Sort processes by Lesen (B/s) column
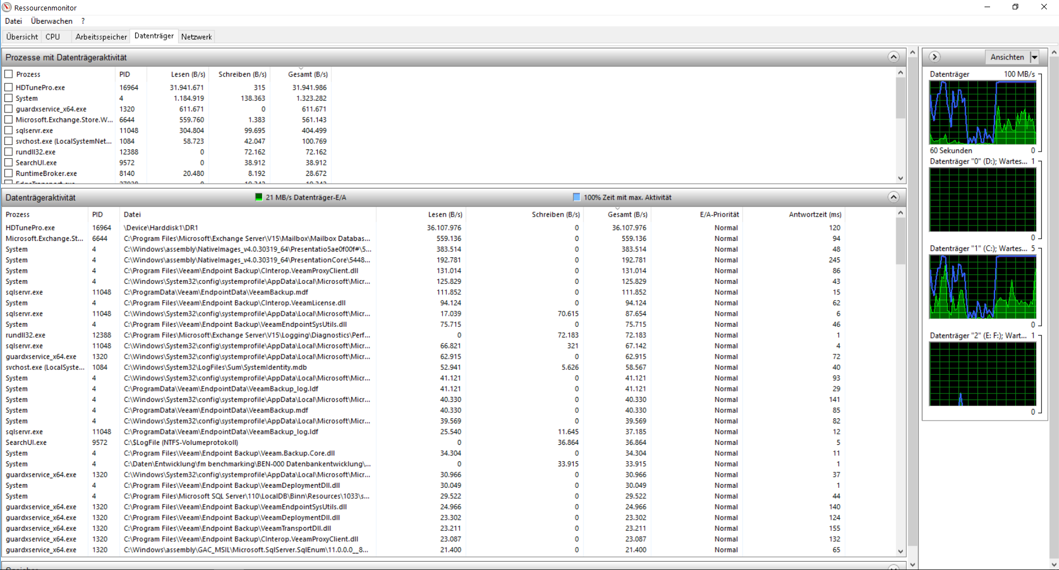1059x570 pixels. click(188, 74)
